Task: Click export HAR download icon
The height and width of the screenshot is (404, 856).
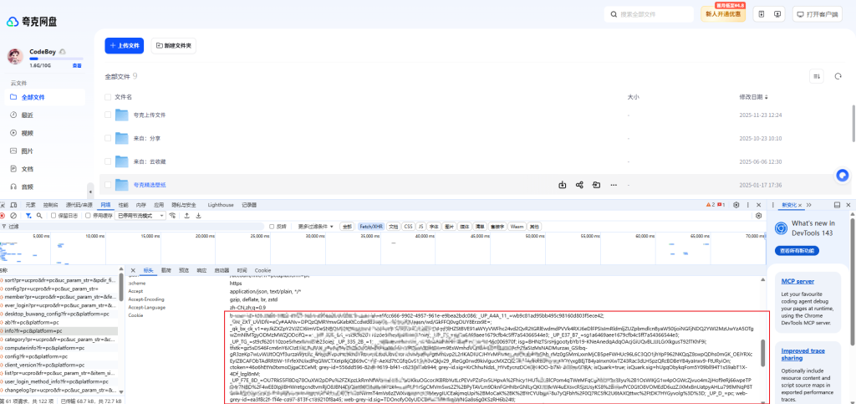Action: point(199,216)
